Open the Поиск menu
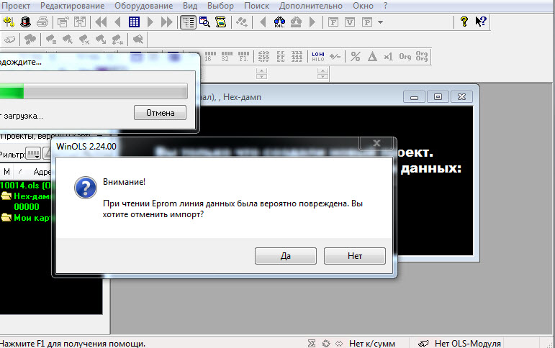Viewport: 555px width, 348px height. coord(256,6)
